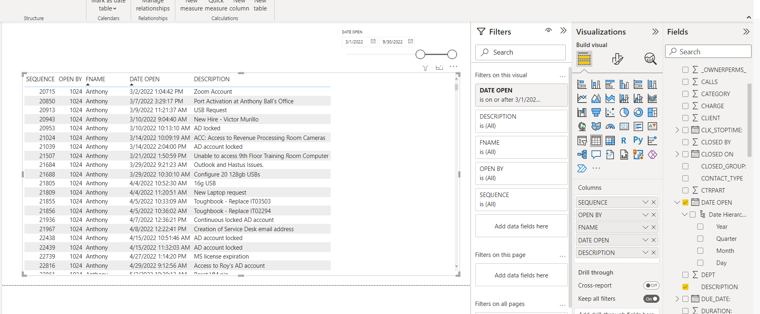Choose the Python visual icon

click(x=638, y=140)
